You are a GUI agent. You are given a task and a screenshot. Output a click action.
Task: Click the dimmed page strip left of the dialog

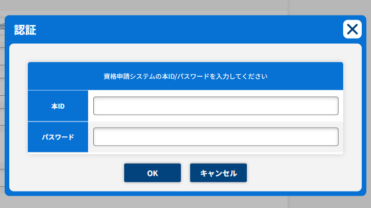[x=2, y=103]
